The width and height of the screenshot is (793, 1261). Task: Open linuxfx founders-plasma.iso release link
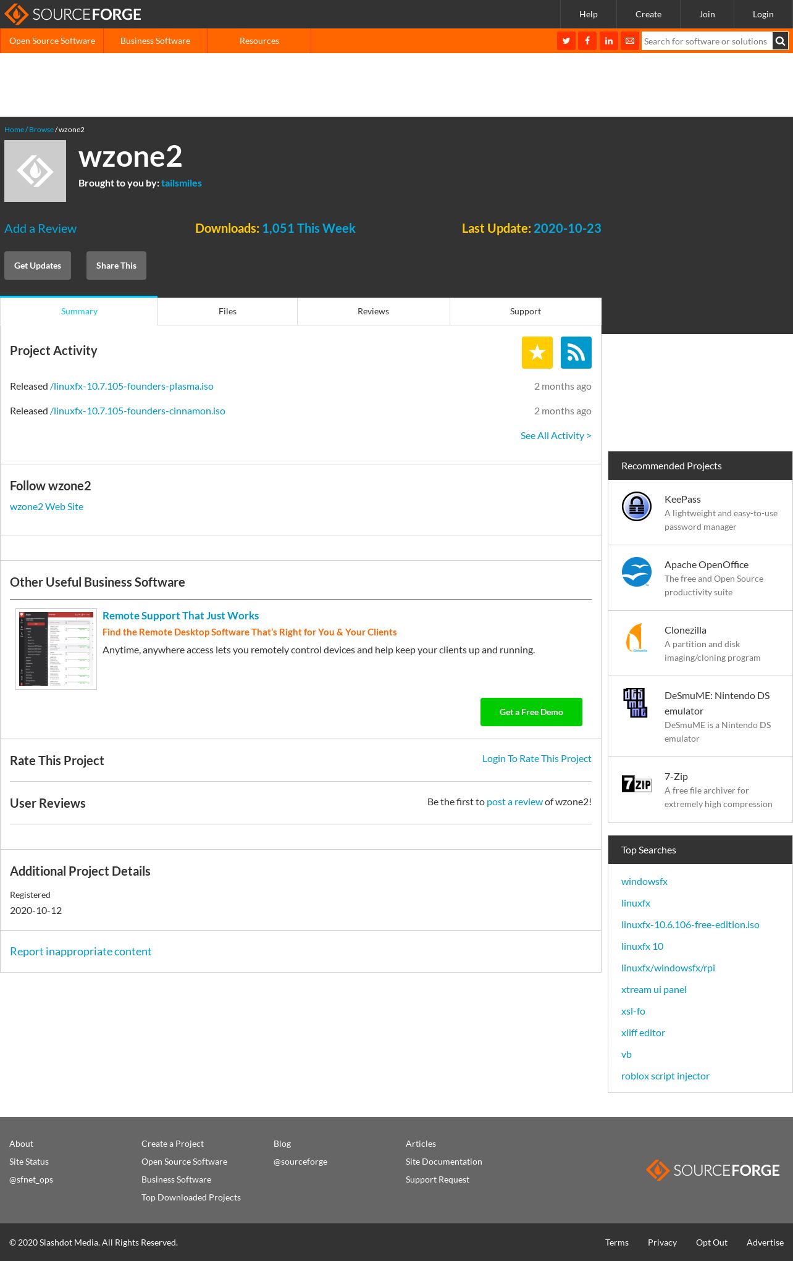coord(132,386)
